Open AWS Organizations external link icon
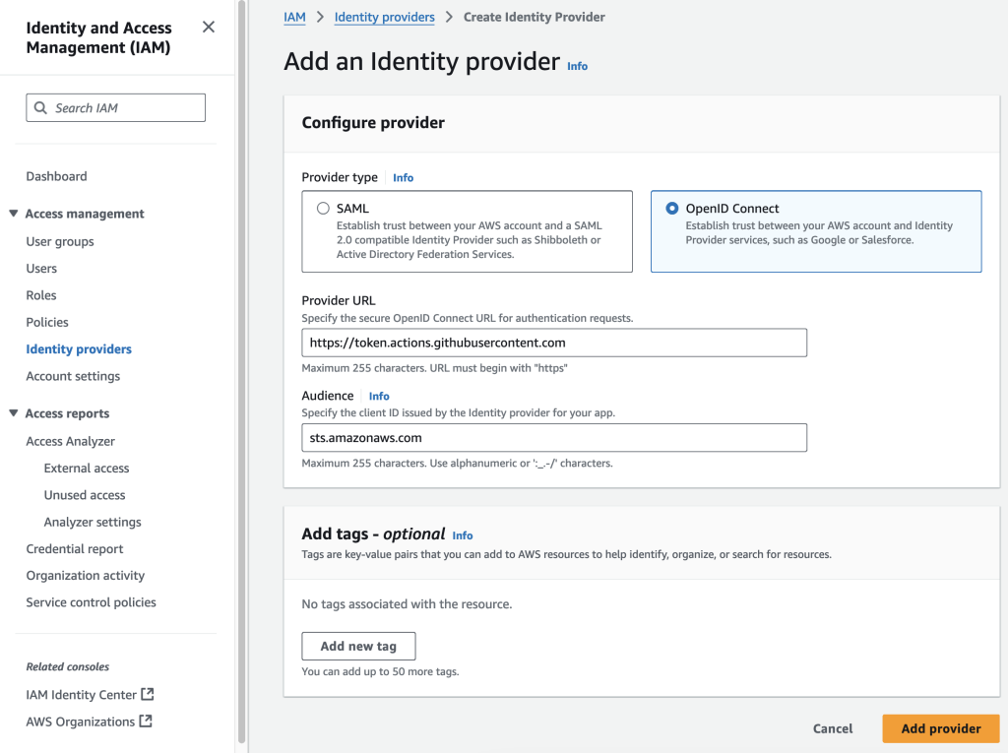The image size is (1008, 753). (146, 722)
